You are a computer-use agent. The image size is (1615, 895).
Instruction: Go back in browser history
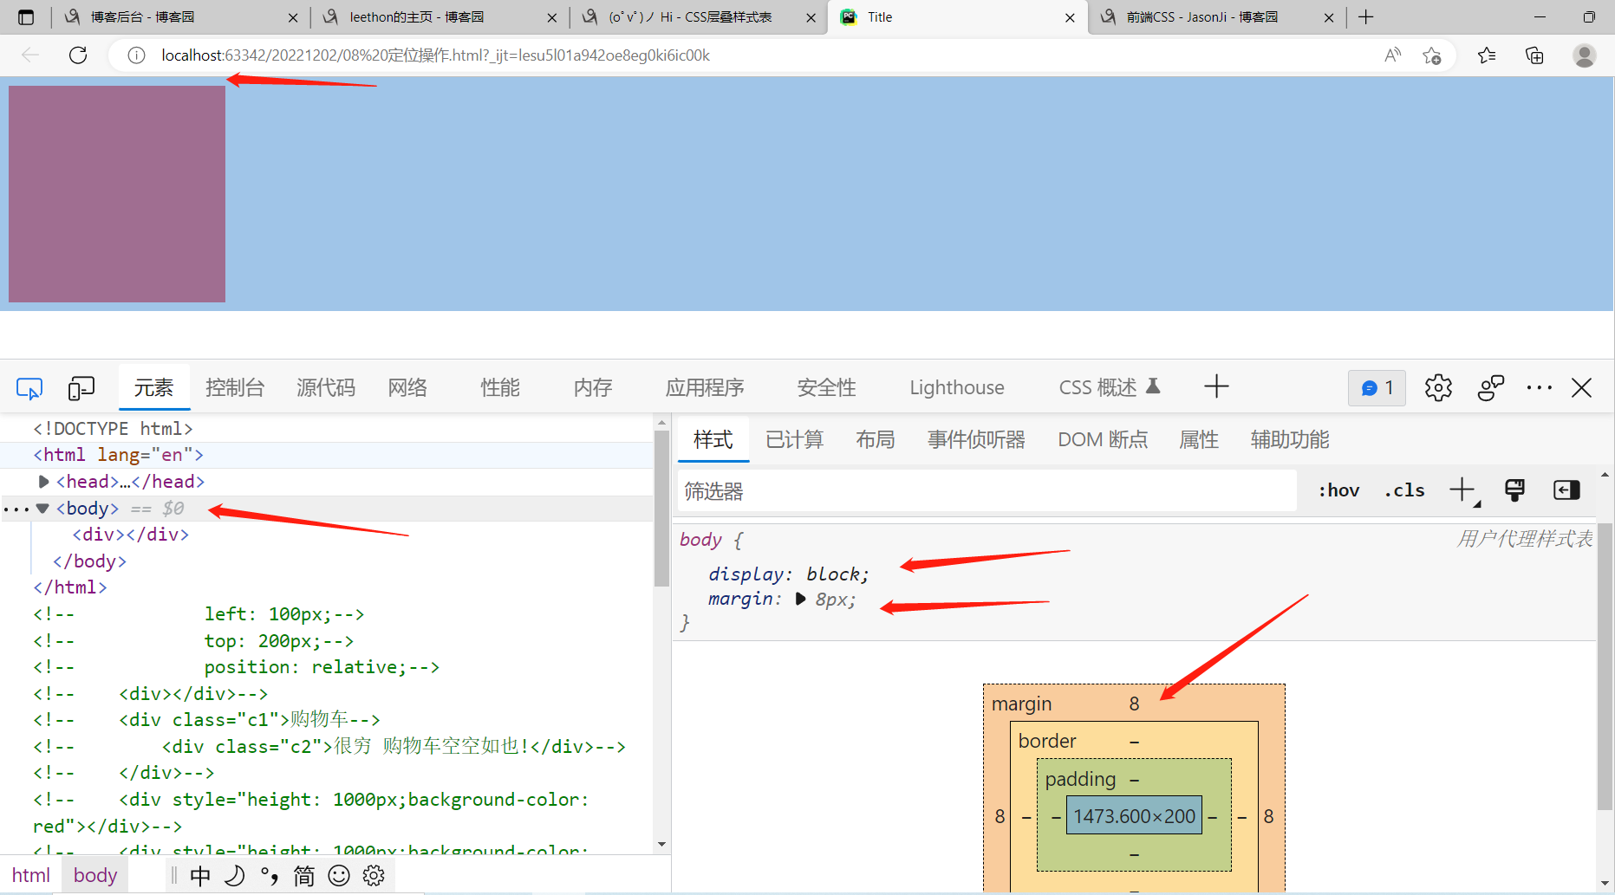(30, 55)
